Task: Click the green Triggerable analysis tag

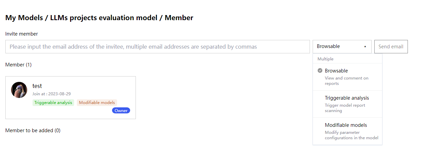Action: click(53, 103)
